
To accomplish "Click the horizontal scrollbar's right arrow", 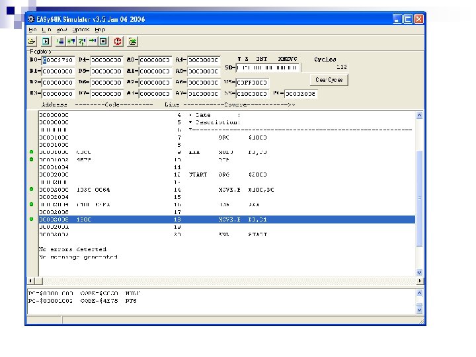I will 420,281.
